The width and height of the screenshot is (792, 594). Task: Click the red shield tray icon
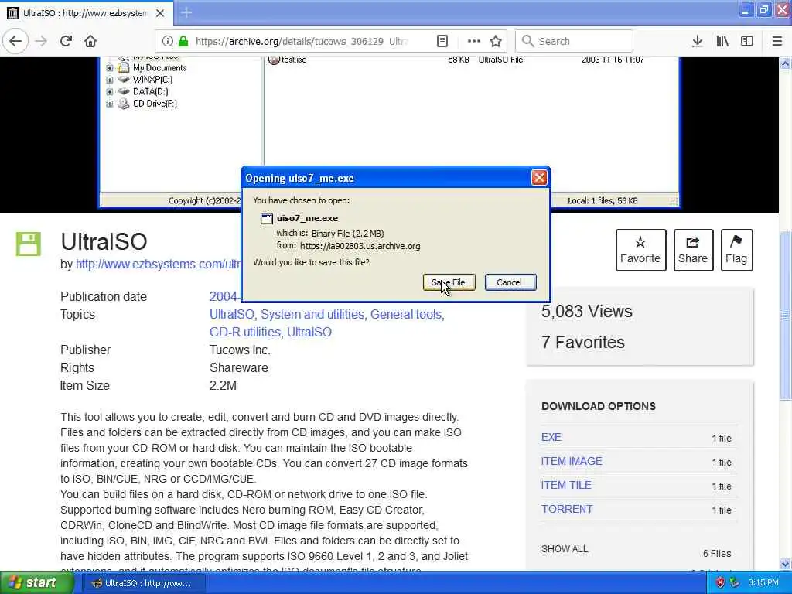720,583
